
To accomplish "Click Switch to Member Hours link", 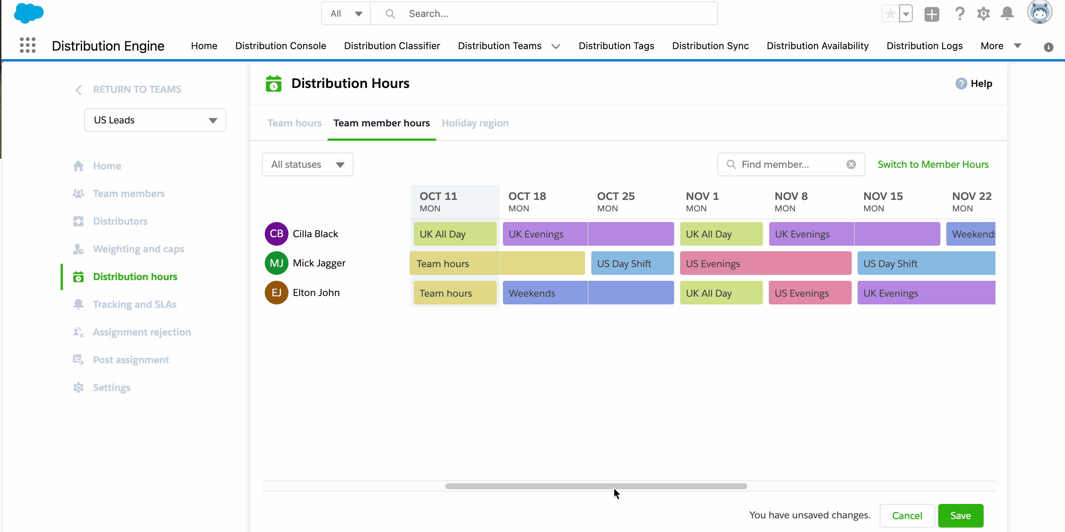I will (933, 164).
